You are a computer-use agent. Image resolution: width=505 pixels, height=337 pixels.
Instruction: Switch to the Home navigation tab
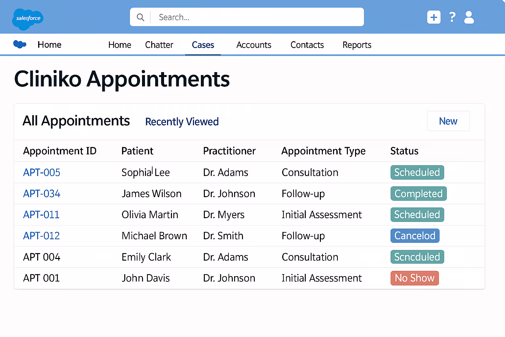tap(120, 45)
